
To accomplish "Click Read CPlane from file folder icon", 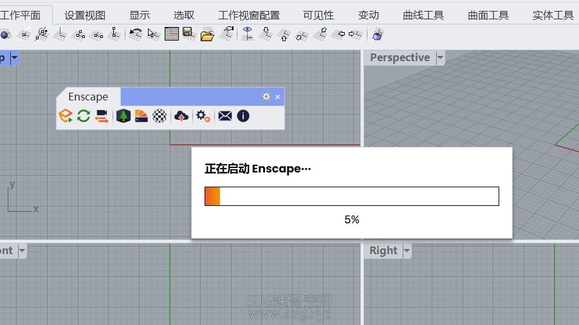I will click(x=208, y=35).
